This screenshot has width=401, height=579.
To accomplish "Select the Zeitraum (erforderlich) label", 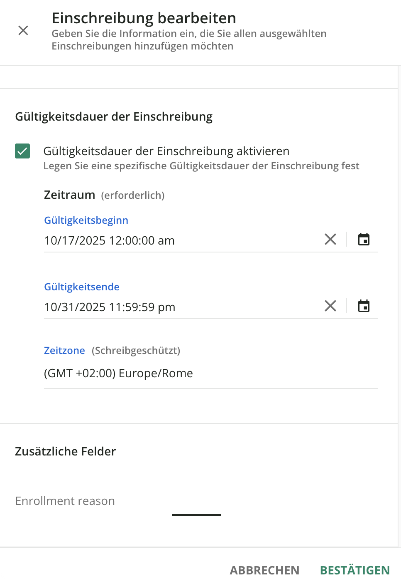I will (x=104, y=195).
